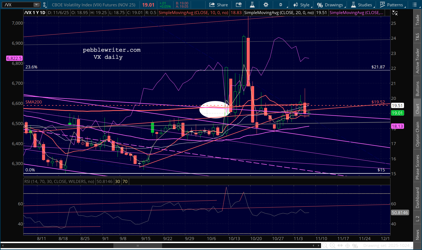The image size is (422, 250).
Task: Click the green 19.01 price bubble
Action: click(397, 113)
